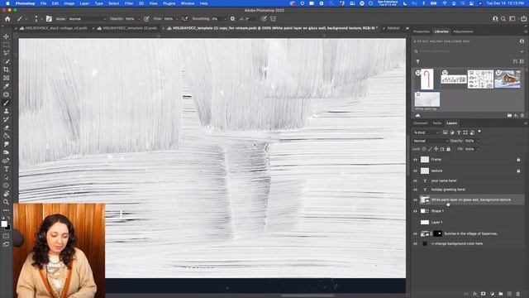The image size is (529, 298).
Task: Open the Opacity slider dropdown in options bar
Action: click(139, 19)
